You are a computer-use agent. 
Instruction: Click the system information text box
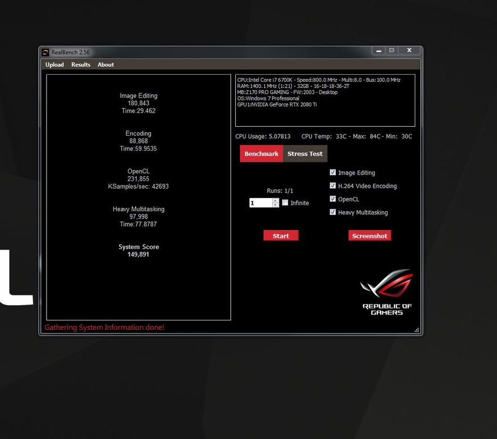(325, 100)
